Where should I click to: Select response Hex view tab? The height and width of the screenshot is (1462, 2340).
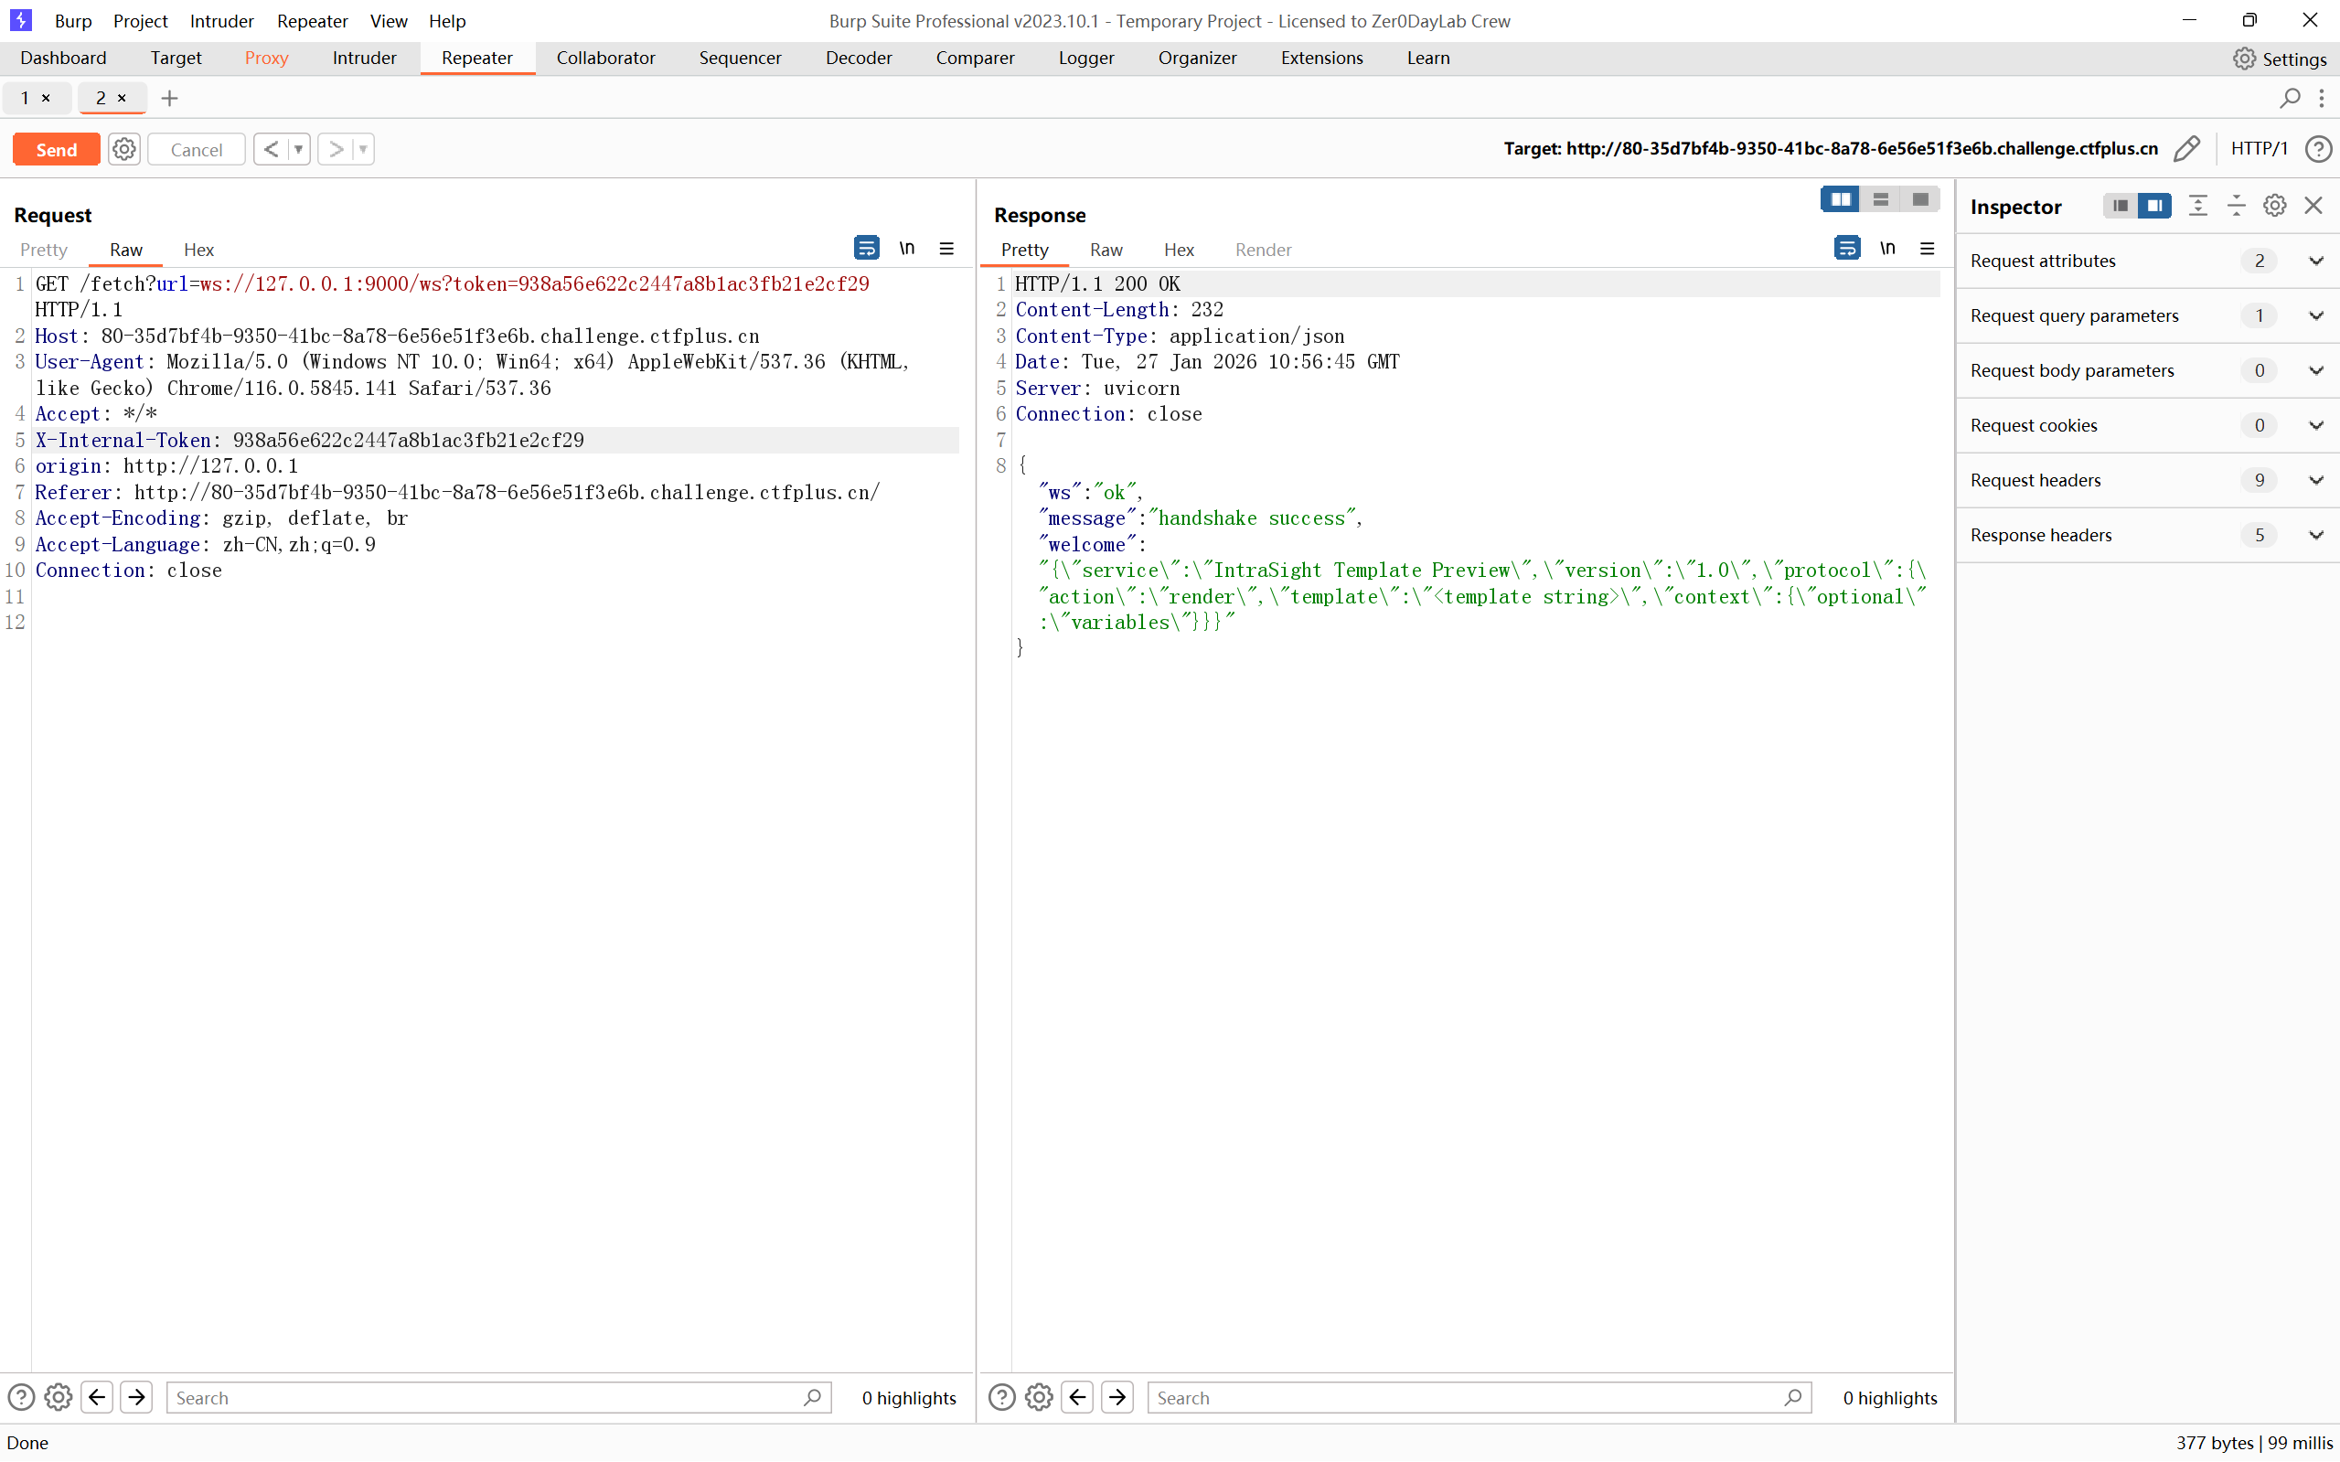click(x=1179, y=250)
